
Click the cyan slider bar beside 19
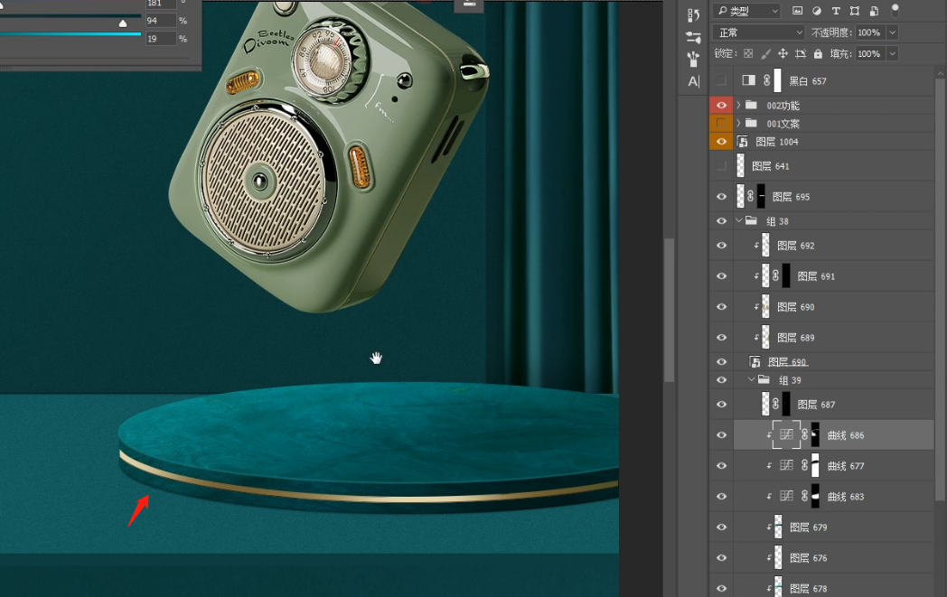tap(70, 34)
